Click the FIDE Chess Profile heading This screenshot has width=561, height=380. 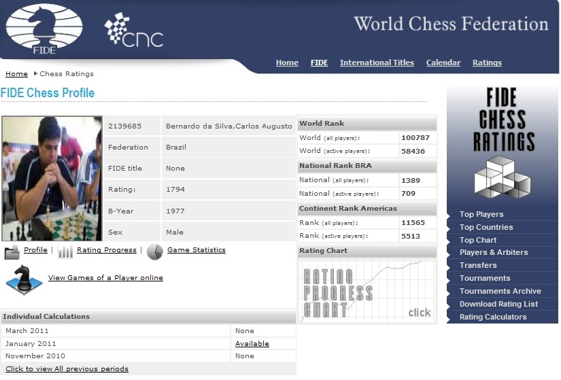(47, 92)
